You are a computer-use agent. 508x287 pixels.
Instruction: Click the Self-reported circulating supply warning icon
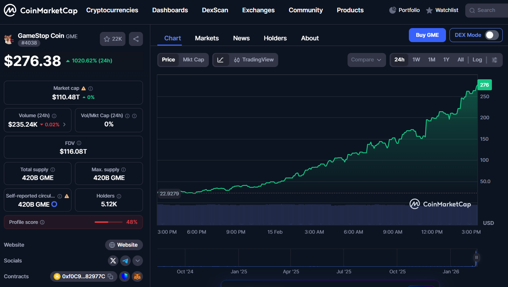coord(67,196)
